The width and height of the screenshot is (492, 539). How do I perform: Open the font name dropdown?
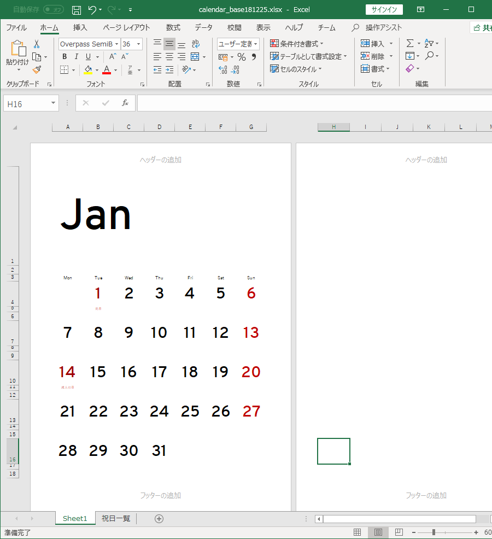pyautogui.click(x=118, y=44)
